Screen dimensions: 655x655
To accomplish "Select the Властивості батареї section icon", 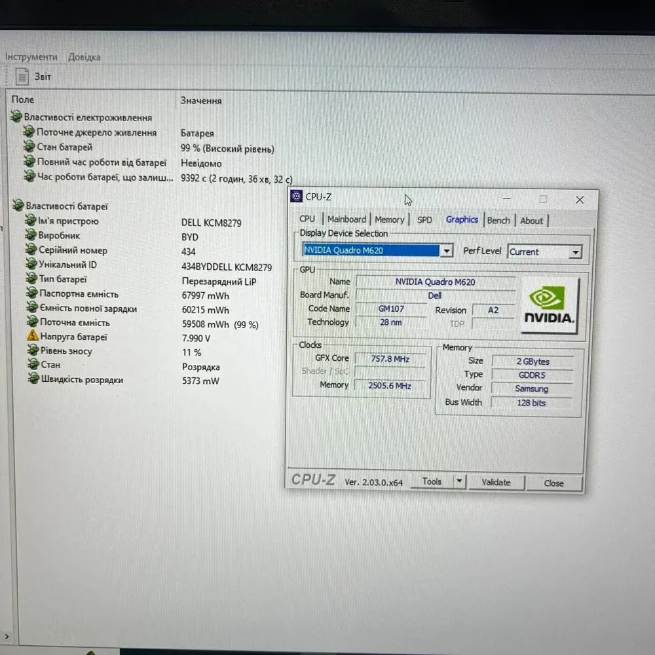I will 18,206.
